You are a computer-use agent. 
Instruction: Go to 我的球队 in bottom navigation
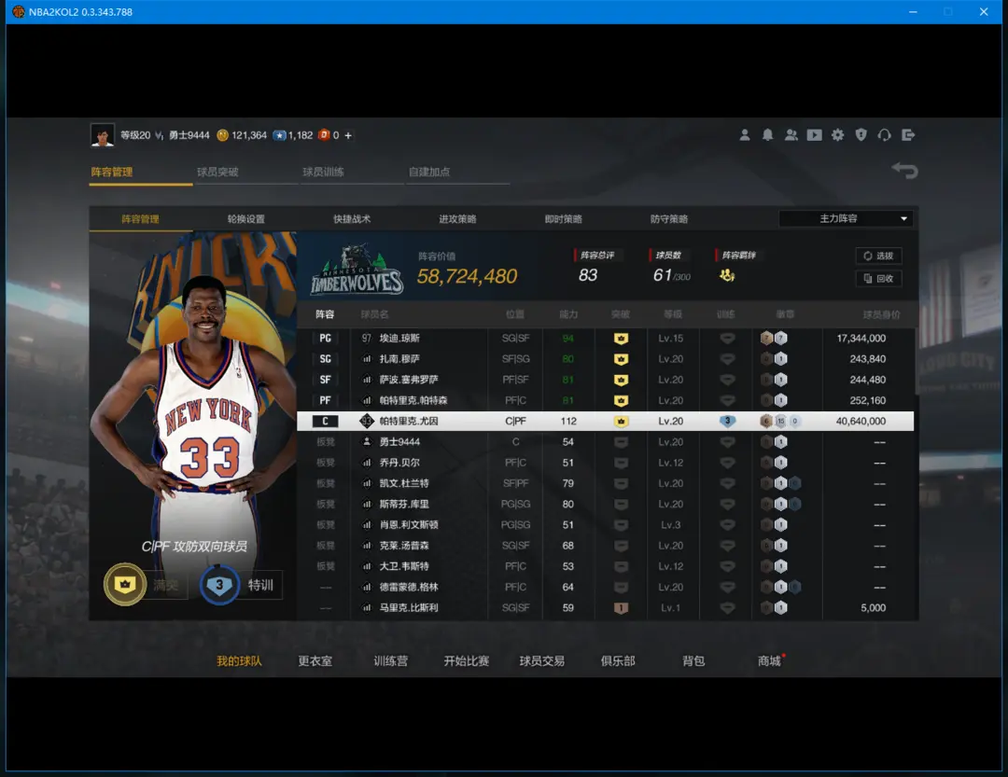(x=239, y=660)
